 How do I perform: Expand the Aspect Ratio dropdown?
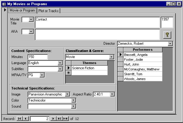112,94
